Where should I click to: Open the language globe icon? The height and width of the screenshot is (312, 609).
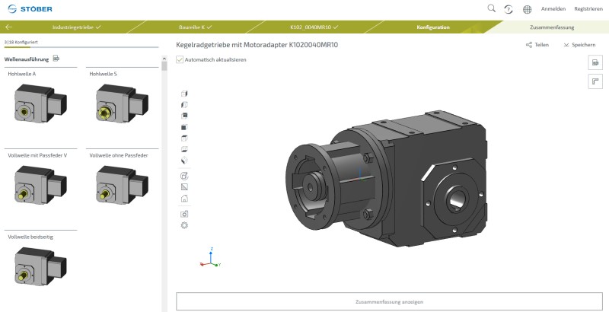click(x=528, y=9)
